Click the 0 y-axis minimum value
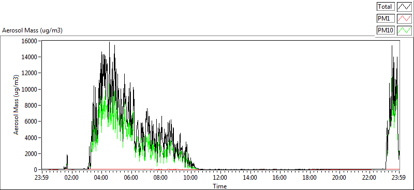The image size is (414, 190). tap(35, 170)
